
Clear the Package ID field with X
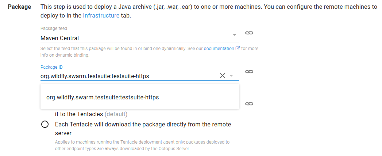pos(223,76)
